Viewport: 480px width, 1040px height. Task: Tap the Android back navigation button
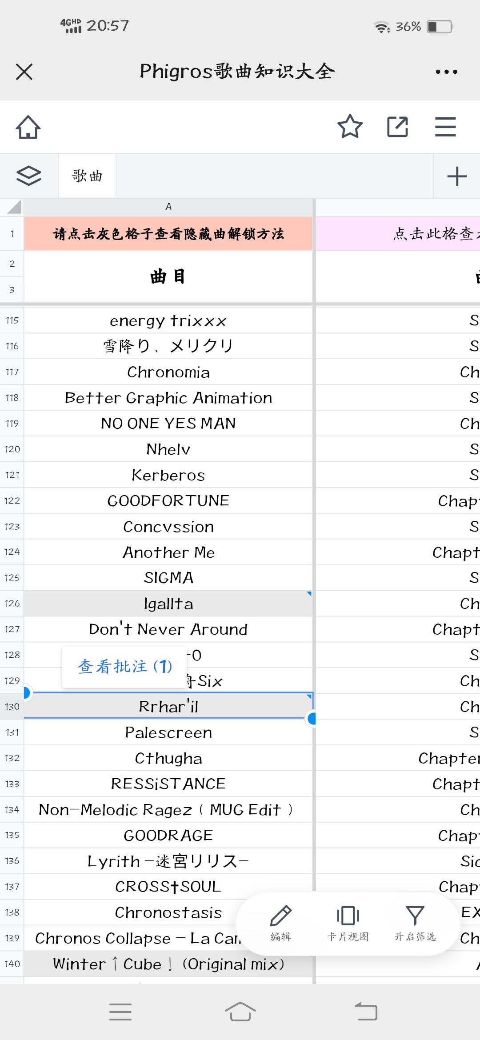pyautogui.click(x=366, y=1012)
